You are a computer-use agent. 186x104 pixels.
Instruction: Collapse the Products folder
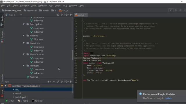click(24, 66)
